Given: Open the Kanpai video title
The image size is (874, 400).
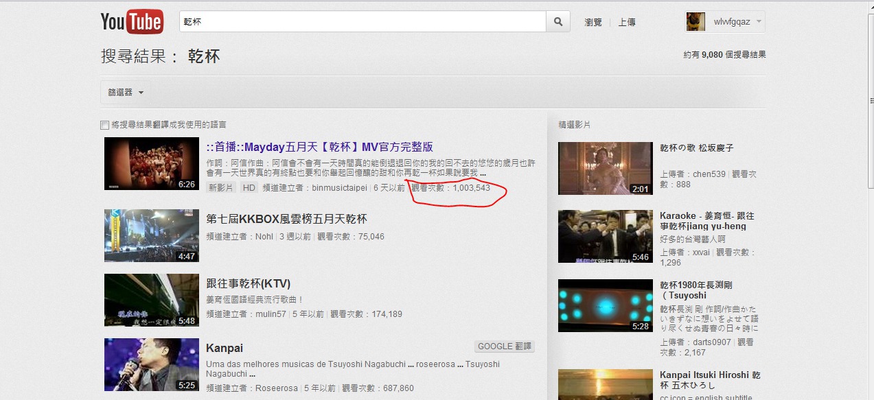Looking at the screenshot, I should pos(225,348).
